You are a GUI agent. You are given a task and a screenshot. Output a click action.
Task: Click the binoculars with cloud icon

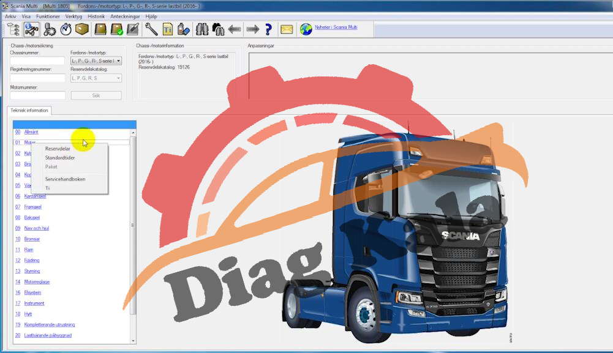218,29
